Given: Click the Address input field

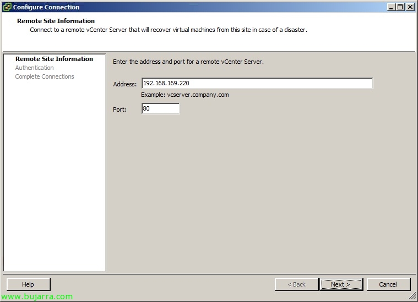Looking at the screenshot, I should coord(257,84).
